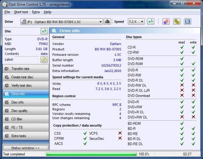The image size is (203, 159).
Task: Click the DVD-Download disc type label
Action: [139, 96]
